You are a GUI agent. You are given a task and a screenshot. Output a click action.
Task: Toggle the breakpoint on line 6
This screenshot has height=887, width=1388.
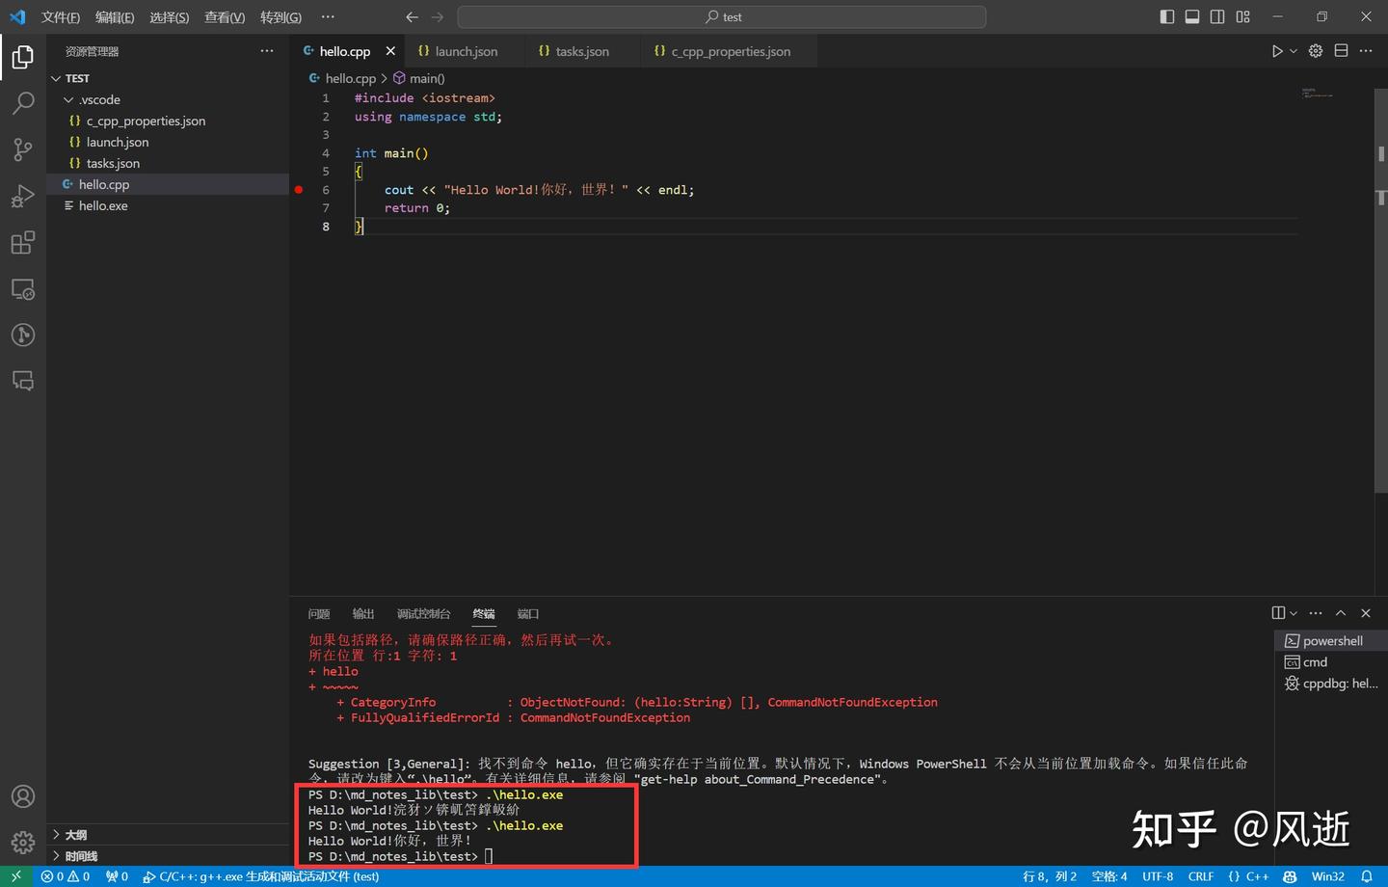click(299, 190)
